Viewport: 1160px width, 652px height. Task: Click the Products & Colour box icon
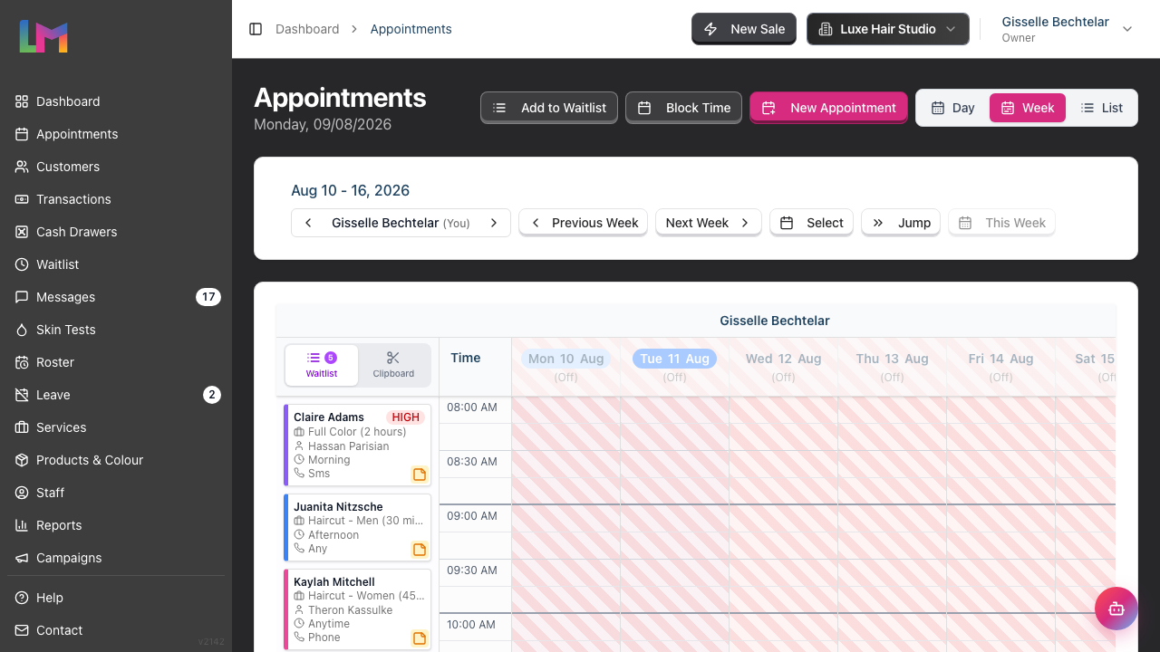(22, 460)
